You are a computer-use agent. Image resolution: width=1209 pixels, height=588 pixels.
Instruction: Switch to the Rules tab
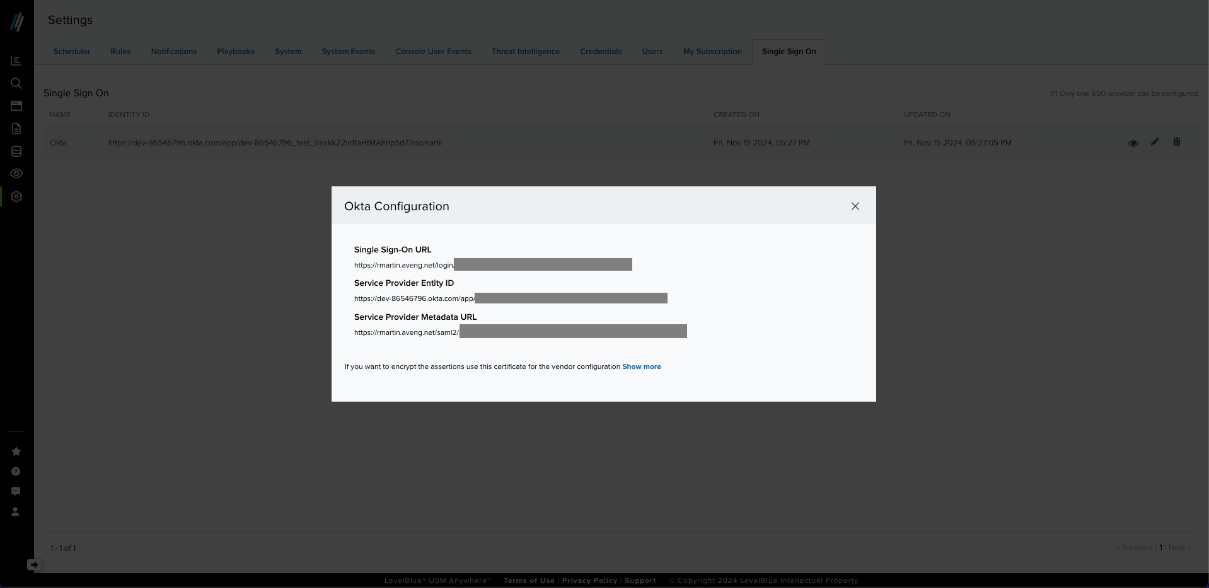(120, 52)
